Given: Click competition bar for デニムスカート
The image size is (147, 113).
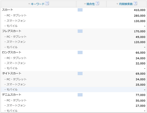Looking at the screenshot, I should (x=80, y=95).
